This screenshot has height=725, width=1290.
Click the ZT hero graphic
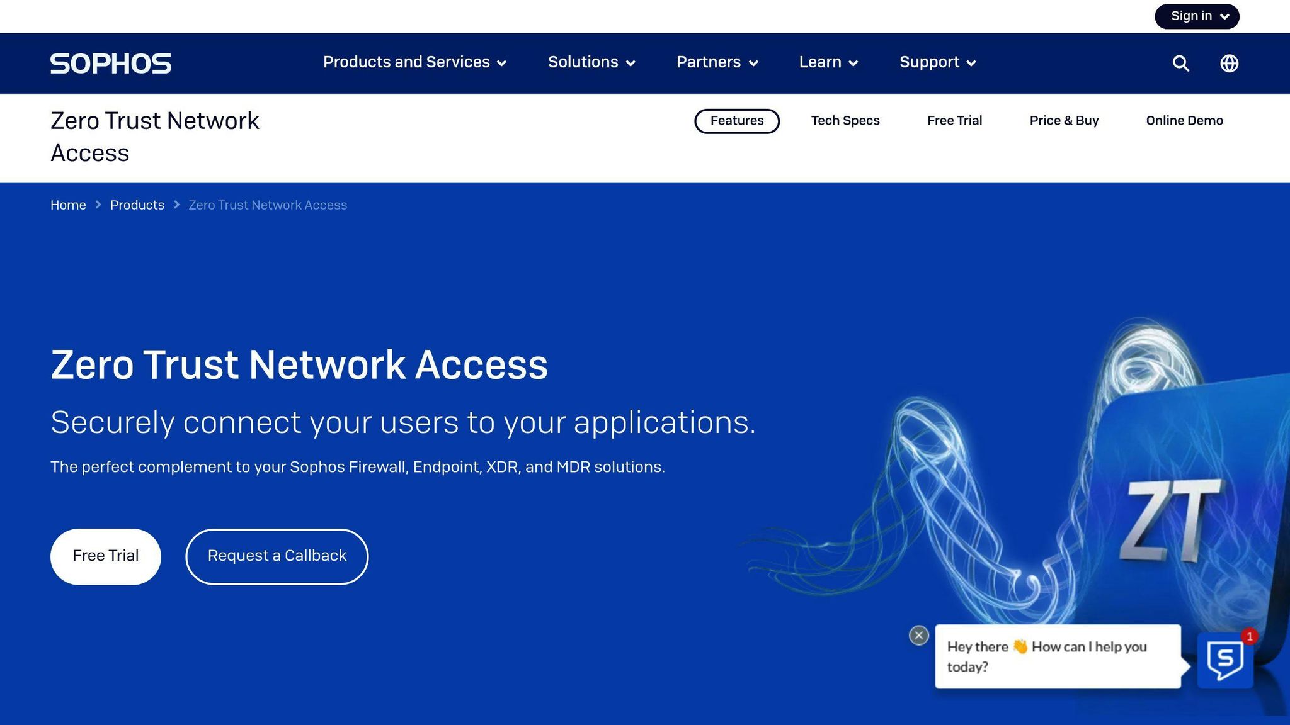coord(1173,520)
